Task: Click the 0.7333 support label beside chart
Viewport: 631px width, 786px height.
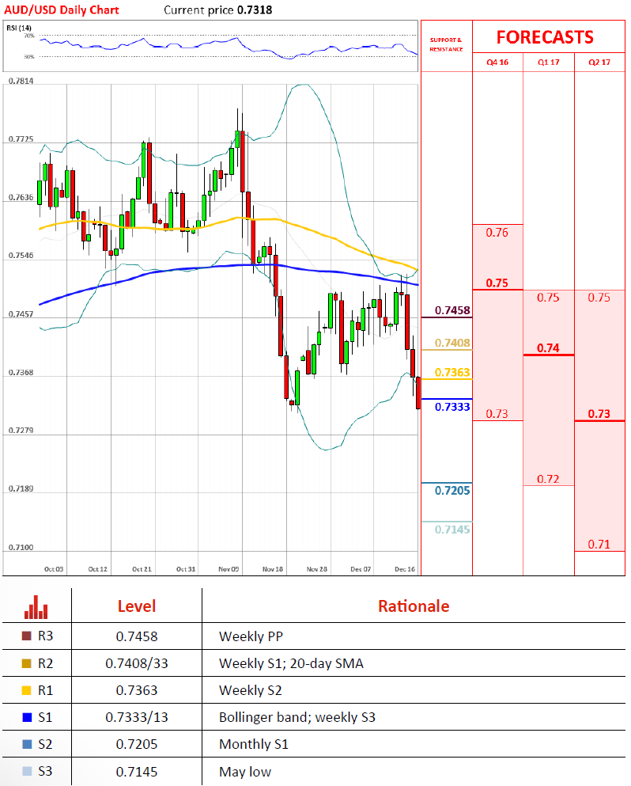Action: tap(452, 407)
